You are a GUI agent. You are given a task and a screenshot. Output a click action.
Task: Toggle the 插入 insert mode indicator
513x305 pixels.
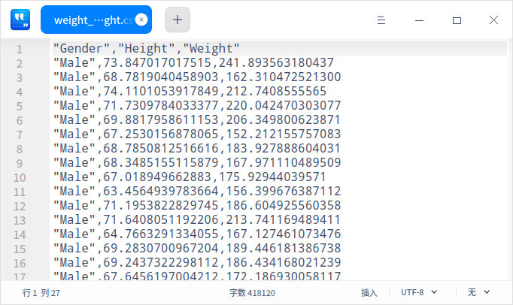tap(369, 292)
